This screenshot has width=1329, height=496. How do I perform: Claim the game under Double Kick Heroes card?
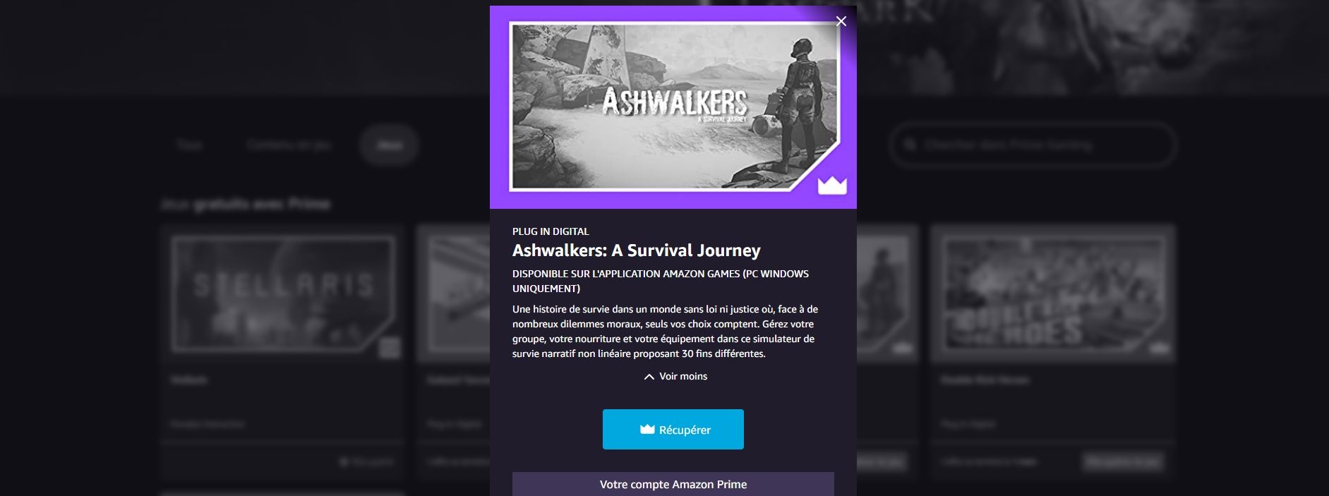click(x=1123, y=462)
